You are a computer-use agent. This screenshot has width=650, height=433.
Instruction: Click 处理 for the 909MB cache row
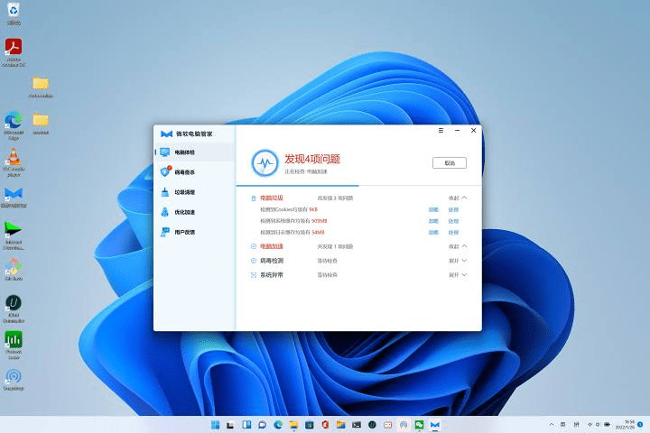(x=453, y=221)
